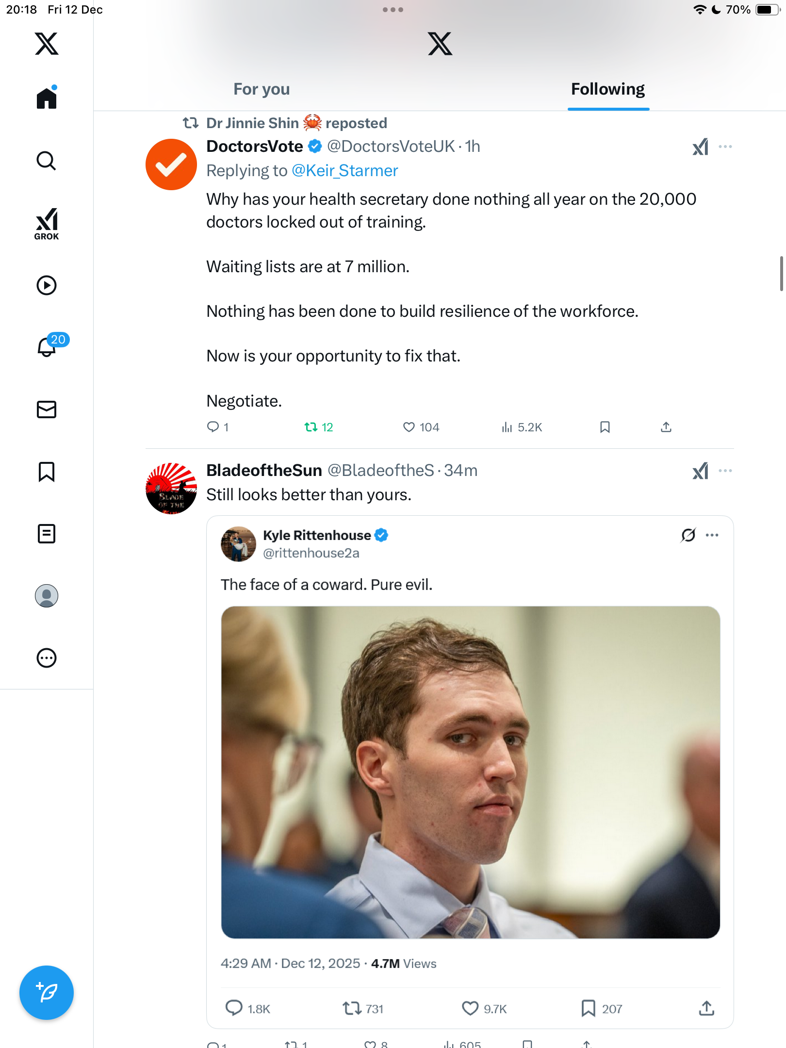
Task: Open direct messages envelope icon
Action: click(x=47, y=409)
